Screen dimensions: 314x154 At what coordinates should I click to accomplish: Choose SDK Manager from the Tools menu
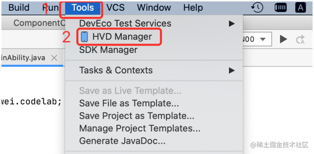pos(108,50)
